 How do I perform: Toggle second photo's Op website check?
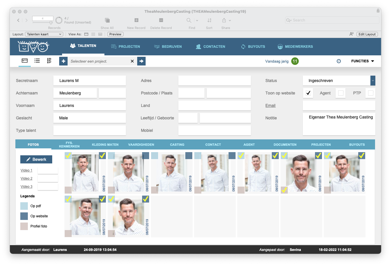(146, 156)
